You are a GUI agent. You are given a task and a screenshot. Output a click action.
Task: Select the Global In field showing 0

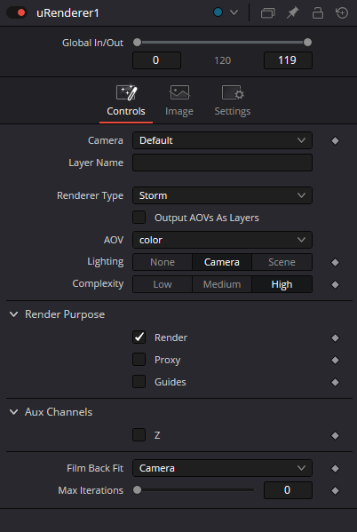click(x=156, y=60)
